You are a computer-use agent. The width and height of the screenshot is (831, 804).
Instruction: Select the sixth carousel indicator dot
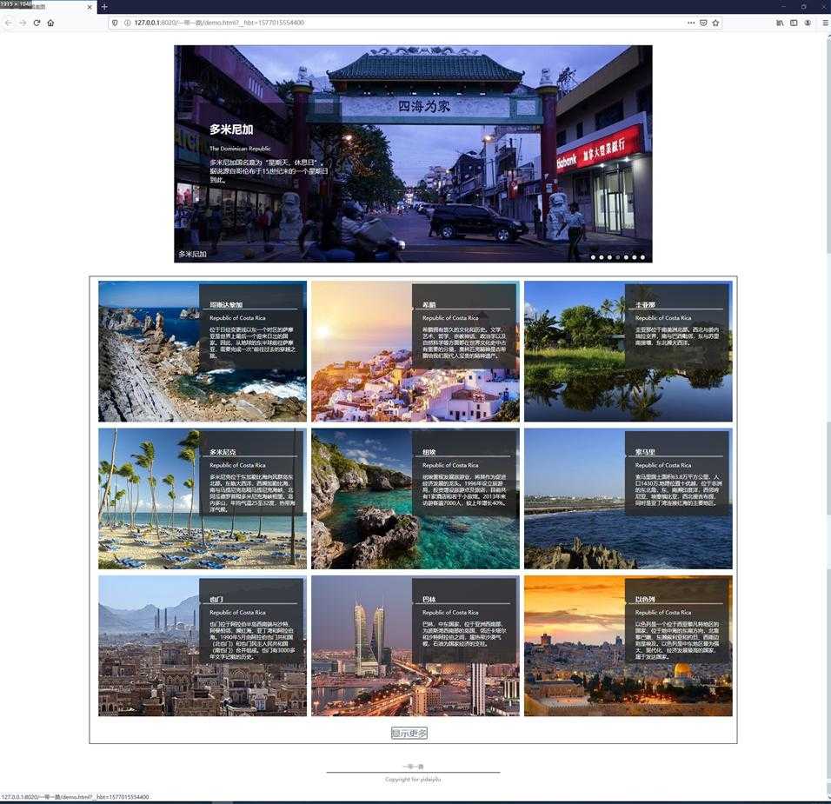pos(635,257)
